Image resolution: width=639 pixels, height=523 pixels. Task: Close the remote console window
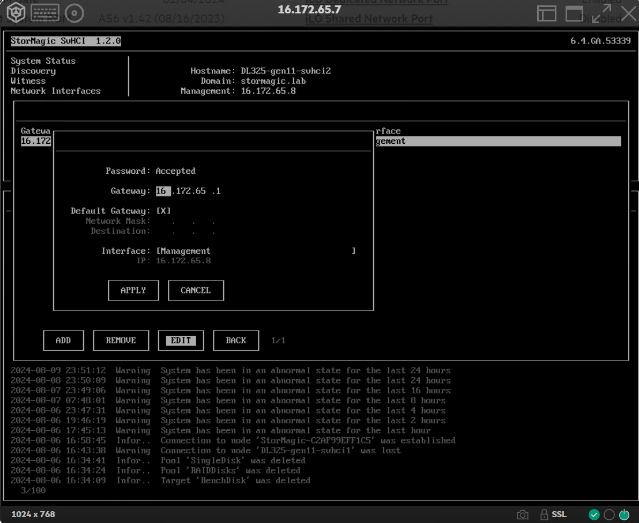click(629, 13)
